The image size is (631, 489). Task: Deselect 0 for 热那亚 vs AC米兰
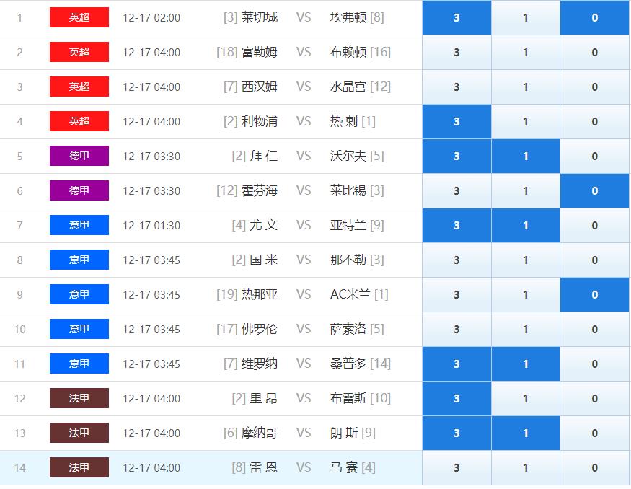tap(594, 294)
